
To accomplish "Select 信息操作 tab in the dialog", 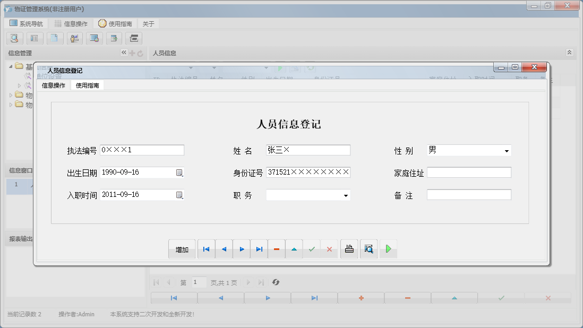I will (x=54, y=85).
